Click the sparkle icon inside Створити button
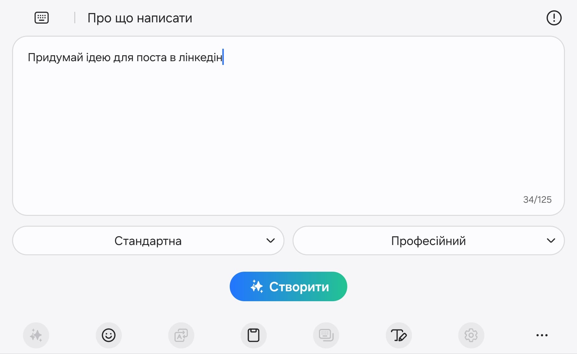 point(257,286)
